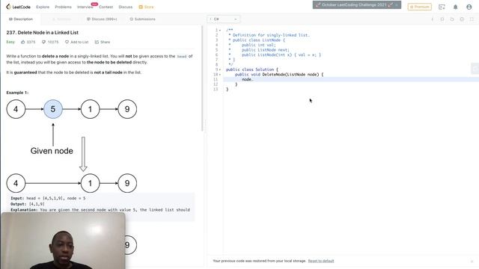This screenshot has width=479, height=269.
Task: Click the side tab at editor right edge
Action: [x=475, y=69]
